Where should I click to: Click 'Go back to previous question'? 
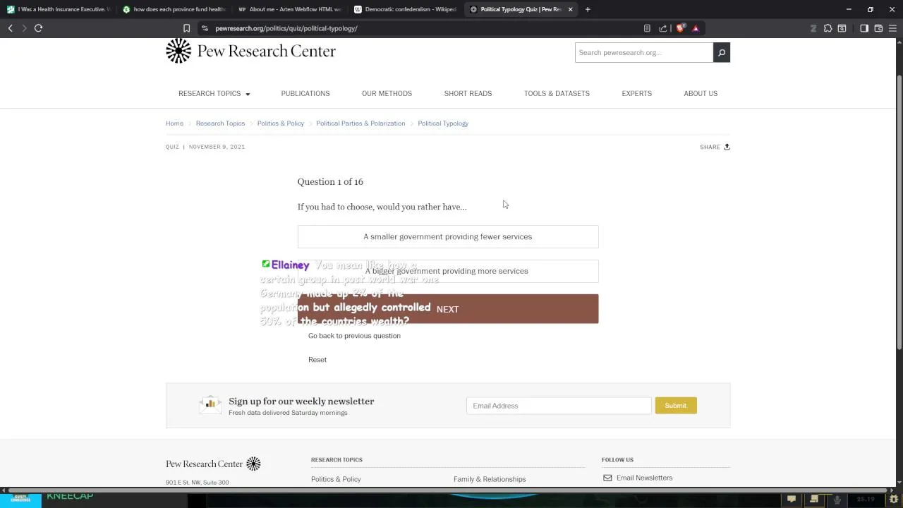[354, 336]
